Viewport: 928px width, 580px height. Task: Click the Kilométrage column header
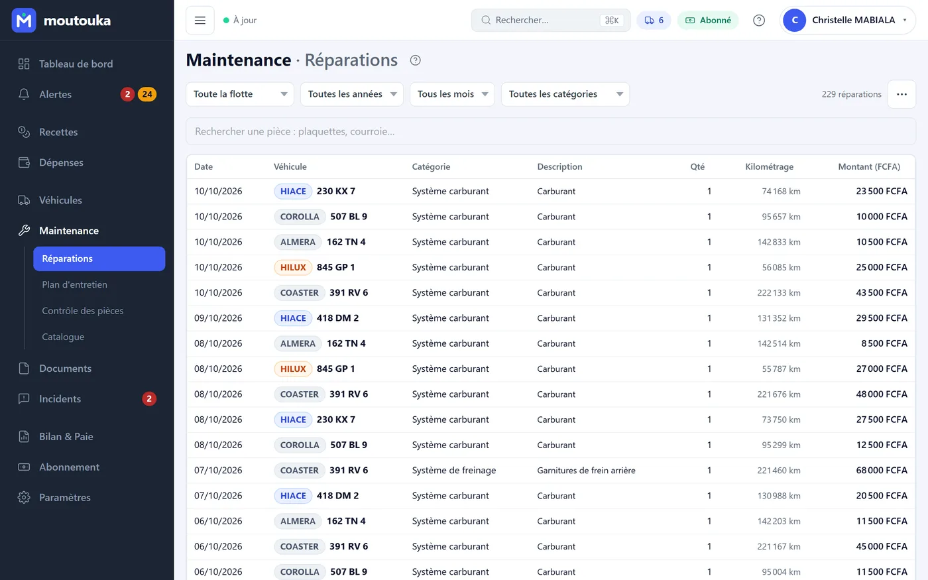769,167
